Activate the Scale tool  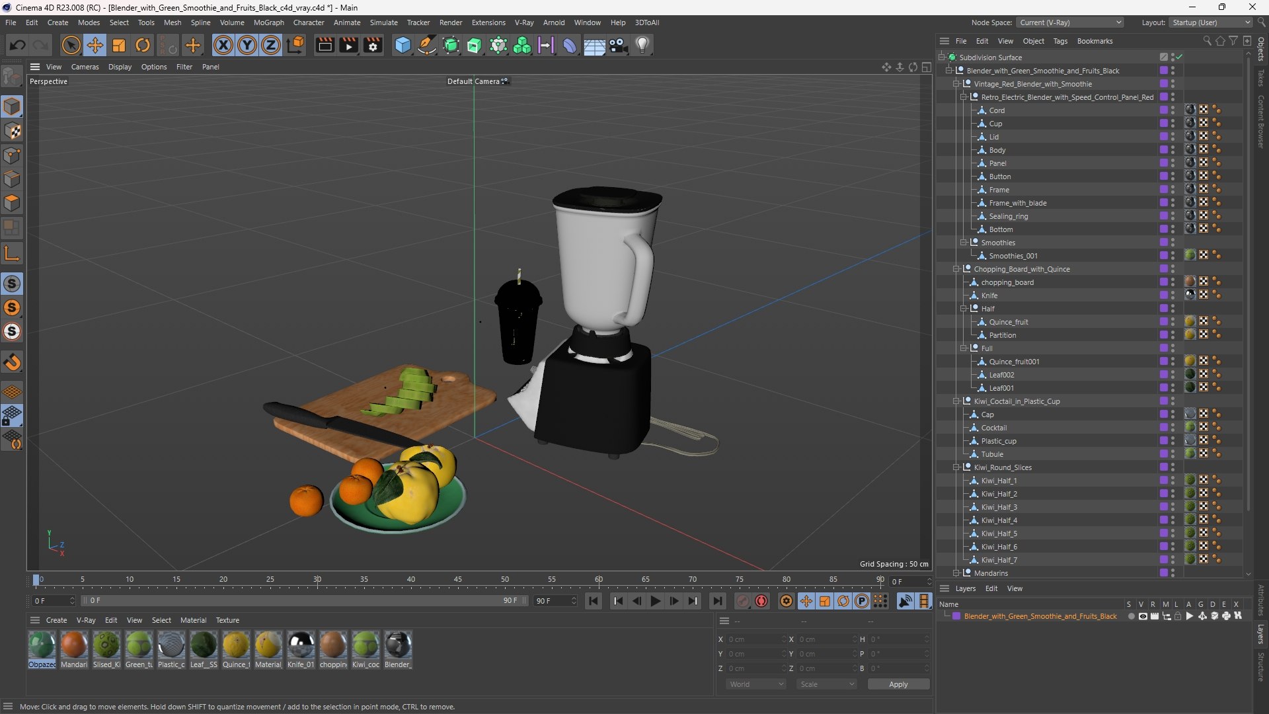point(119,45)
